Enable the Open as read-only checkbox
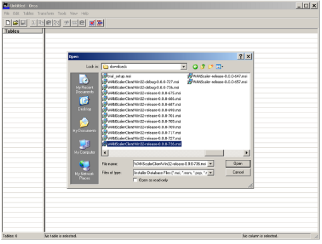The width and height of the screenshot is (322, 244). [x=135, y=180]
